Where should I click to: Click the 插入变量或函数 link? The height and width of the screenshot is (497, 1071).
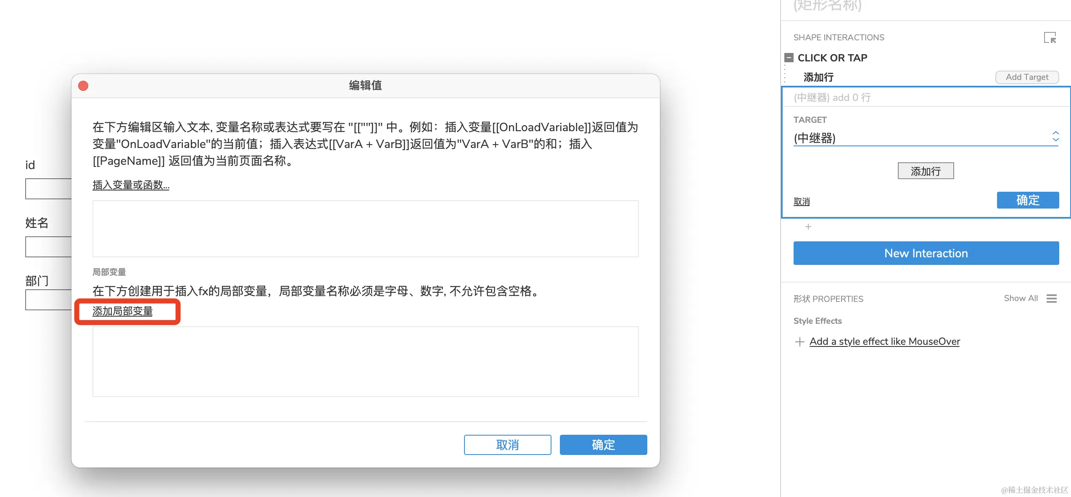tap(131, 185)
